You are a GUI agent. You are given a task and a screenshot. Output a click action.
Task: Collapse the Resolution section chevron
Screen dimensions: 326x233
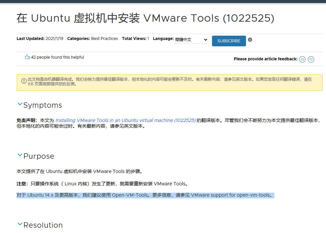20,224
